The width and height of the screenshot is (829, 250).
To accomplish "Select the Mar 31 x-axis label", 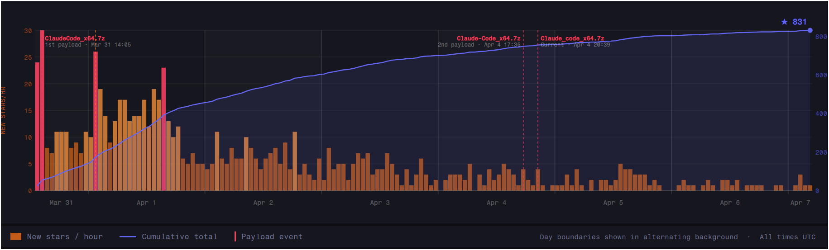I will [61, 203].
